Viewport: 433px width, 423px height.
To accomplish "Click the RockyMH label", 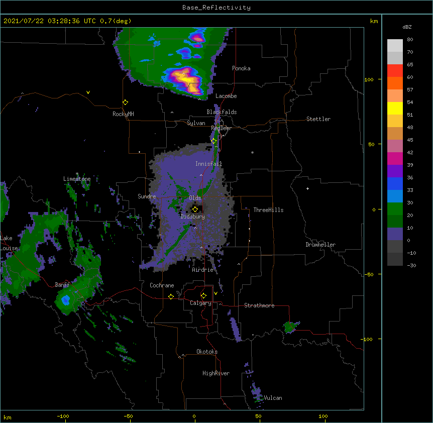I will tap(123, 114).
